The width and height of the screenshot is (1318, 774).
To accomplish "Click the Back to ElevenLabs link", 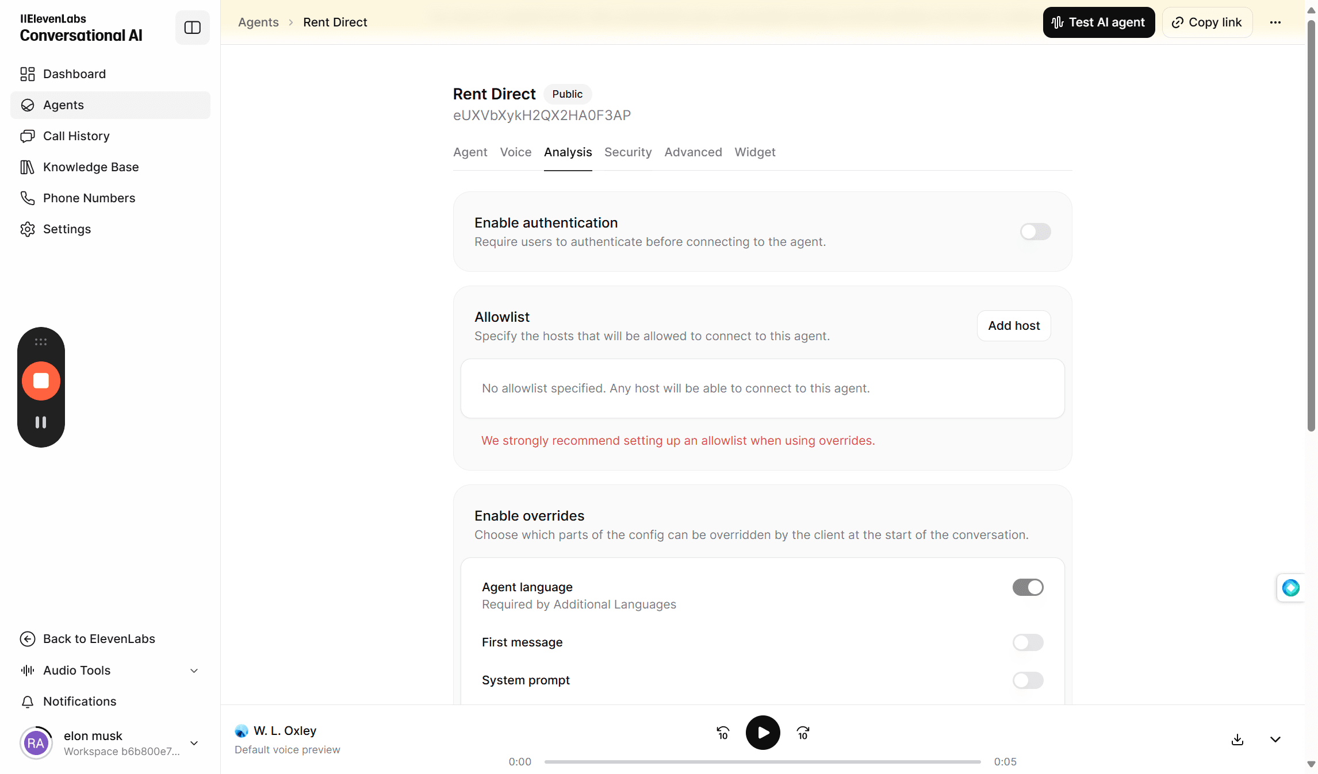I will coord(99,639).
